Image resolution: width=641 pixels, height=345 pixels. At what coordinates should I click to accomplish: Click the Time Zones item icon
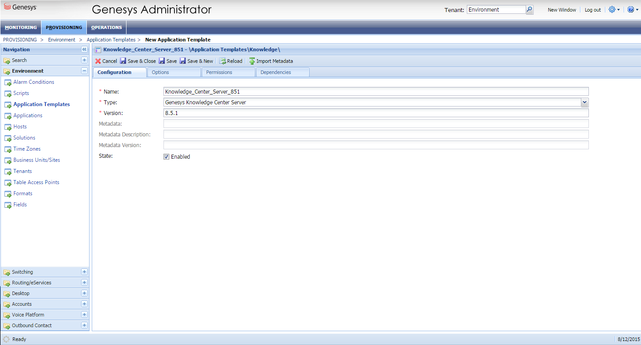point(8,149)
